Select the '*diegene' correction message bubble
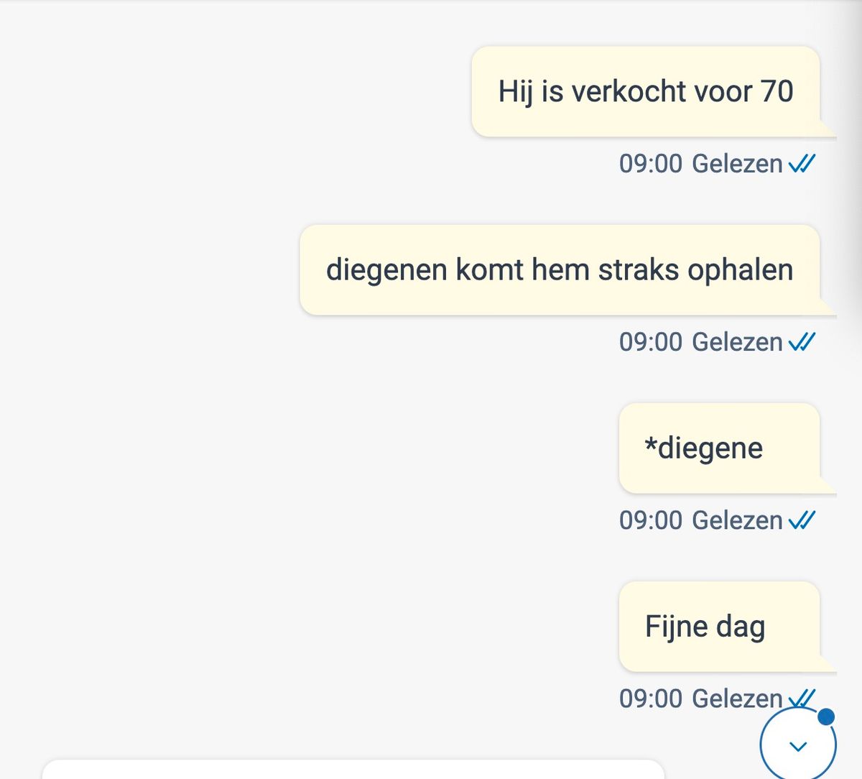Viewport: 862px width, 779px height. pos(720,448)
